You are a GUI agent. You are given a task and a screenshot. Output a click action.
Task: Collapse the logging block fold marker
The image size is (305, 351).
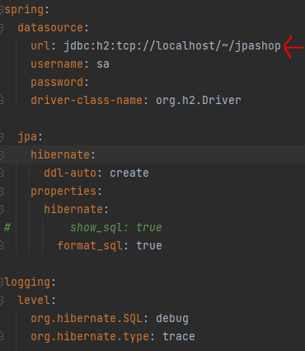pos(2,282)
